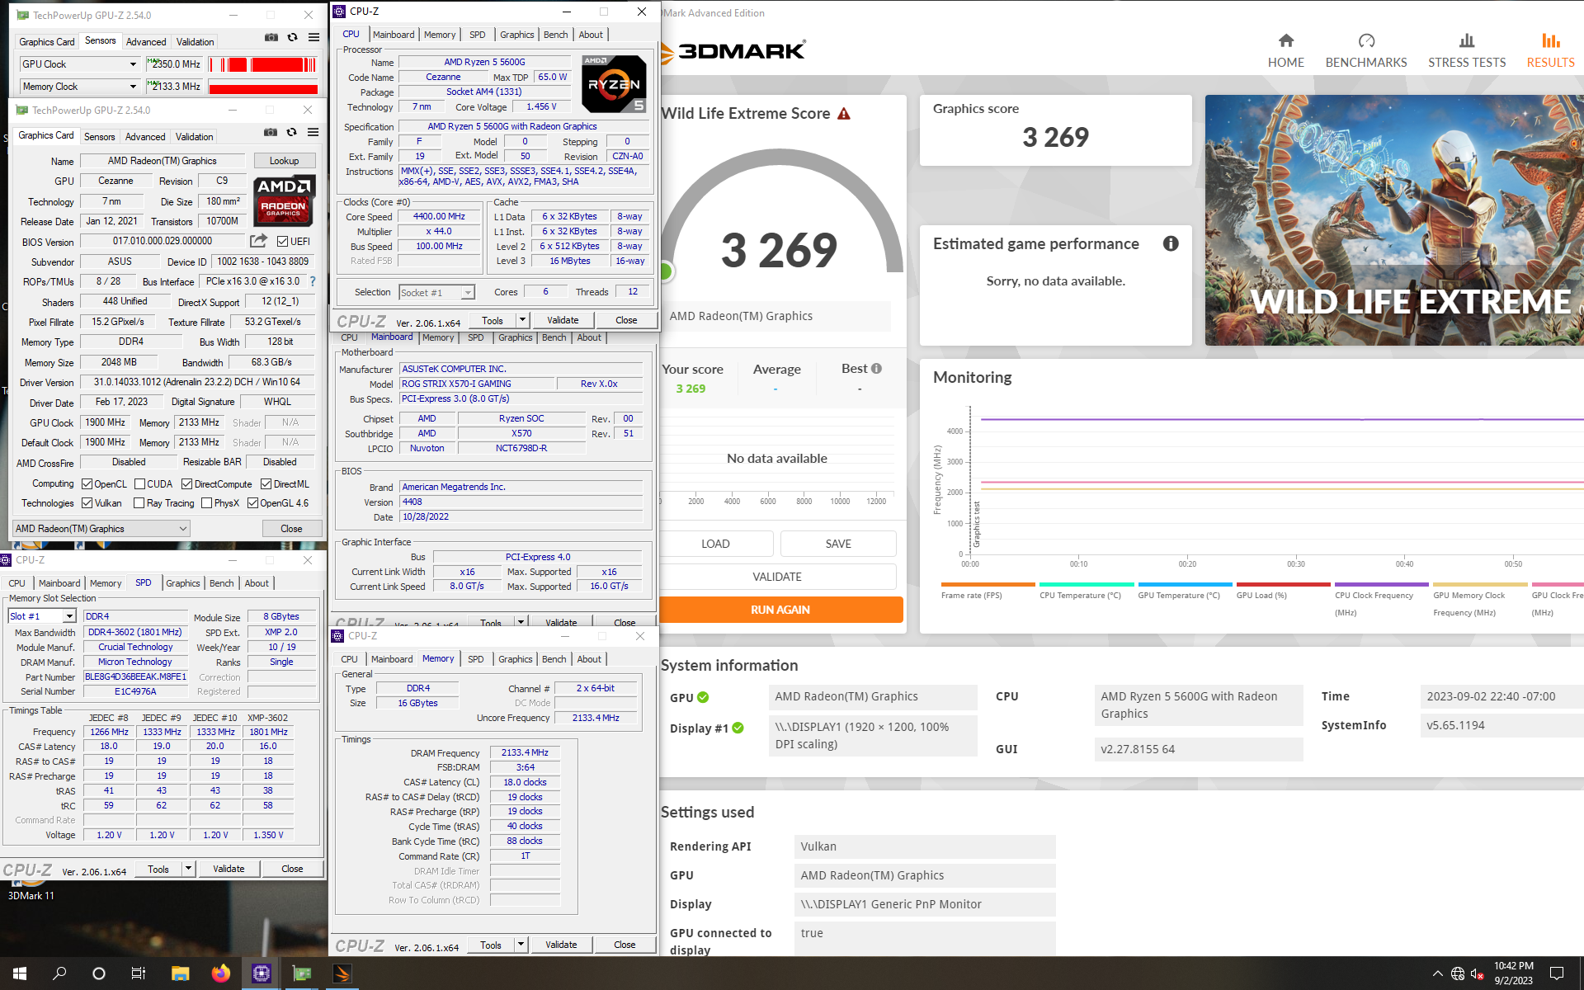The width and height of the screenshot is (1584, 990).
Task: Toggle the PhysX checkbox
Action: tap(207, 503)
